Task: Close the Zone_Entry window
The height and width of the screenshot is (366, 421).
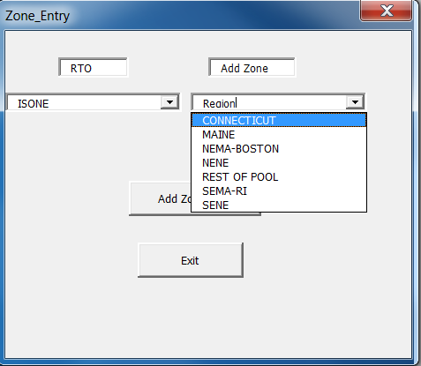Action: click(386, 11)
